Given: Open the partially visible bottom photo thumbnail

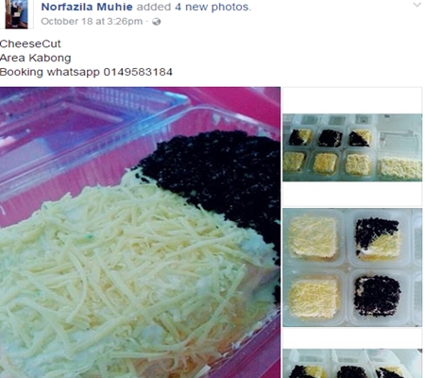Looking at the screenshot, I should pyautogui.click(x=352, y=363).
